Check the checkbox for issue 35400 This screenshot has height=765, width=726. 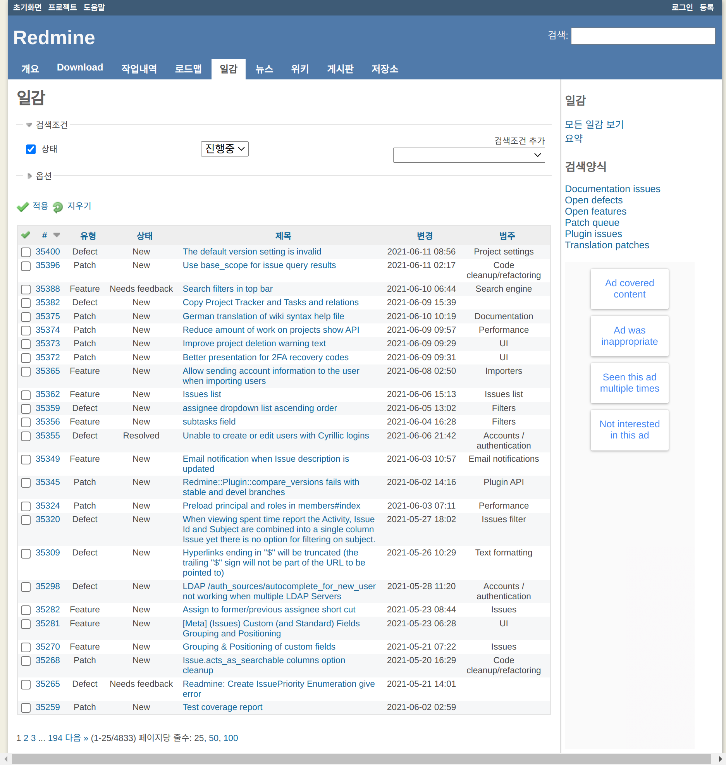coord(26,252)
